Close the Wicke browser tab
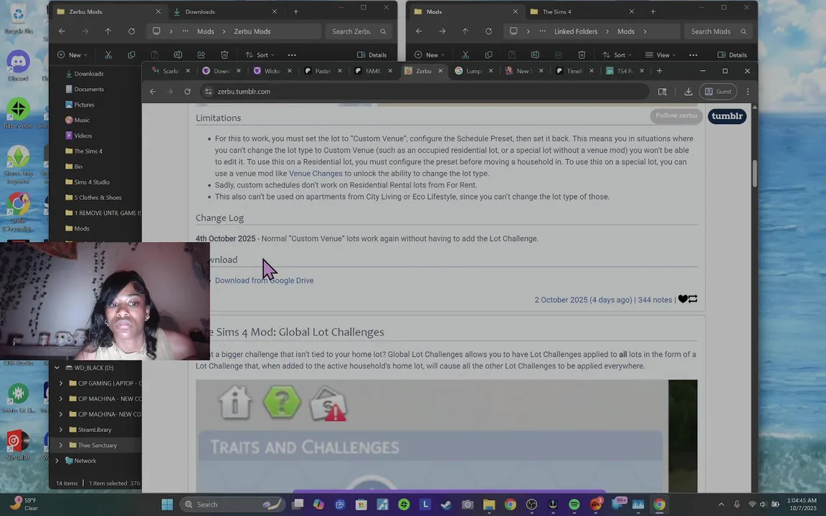 [x=289, y=71]
